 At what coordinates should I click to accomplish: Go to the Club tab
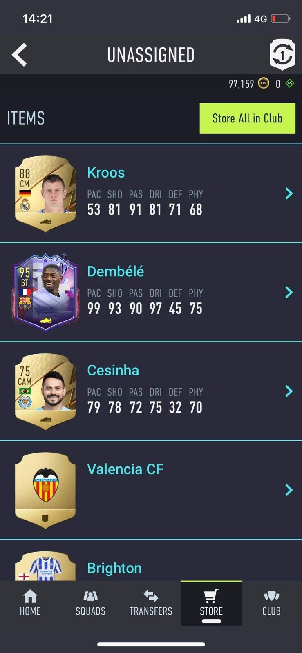click(271, 603)
